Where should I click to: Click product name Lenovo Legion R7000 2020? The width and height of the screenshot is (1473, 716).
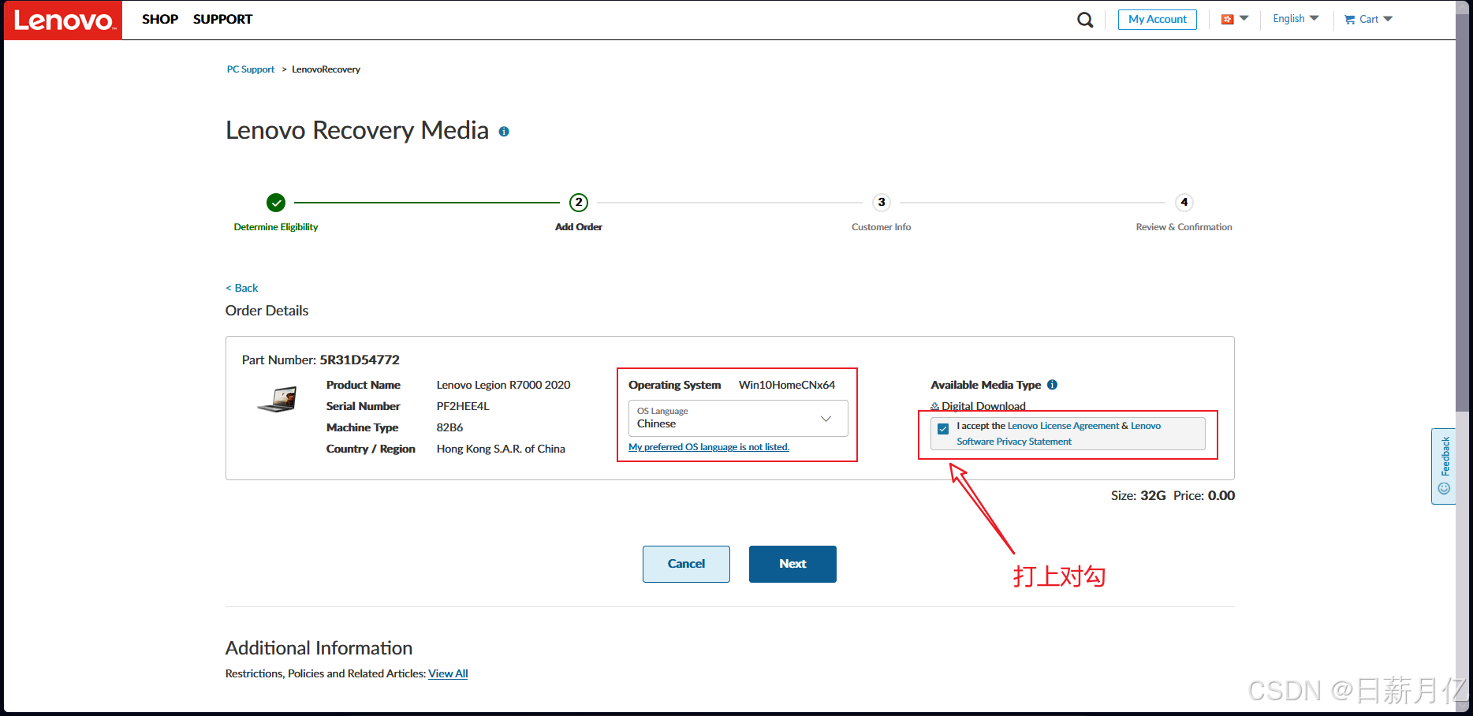tap(503, 385)
